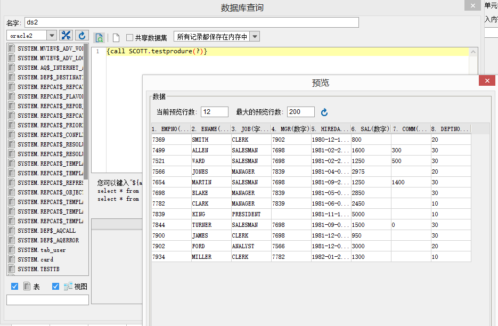The height and width of the screenshot is (326, 498).
Task: Click the KING row in preview table
Action: 311,214
